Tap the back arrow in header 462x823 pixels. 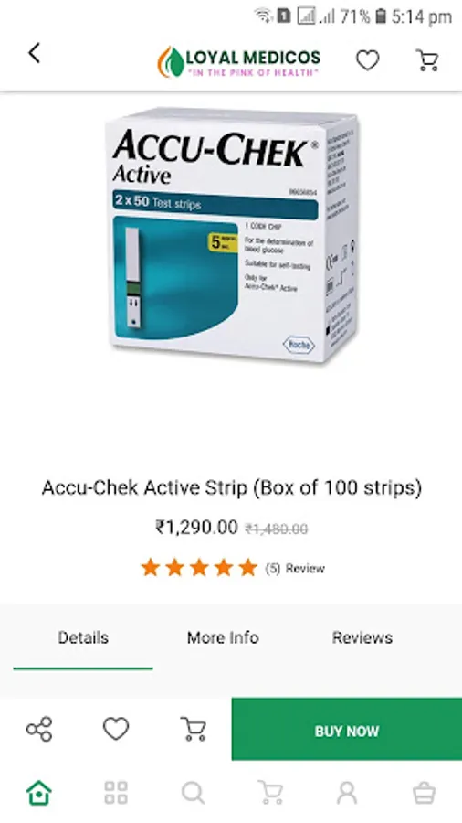click(x=34, y=54)
